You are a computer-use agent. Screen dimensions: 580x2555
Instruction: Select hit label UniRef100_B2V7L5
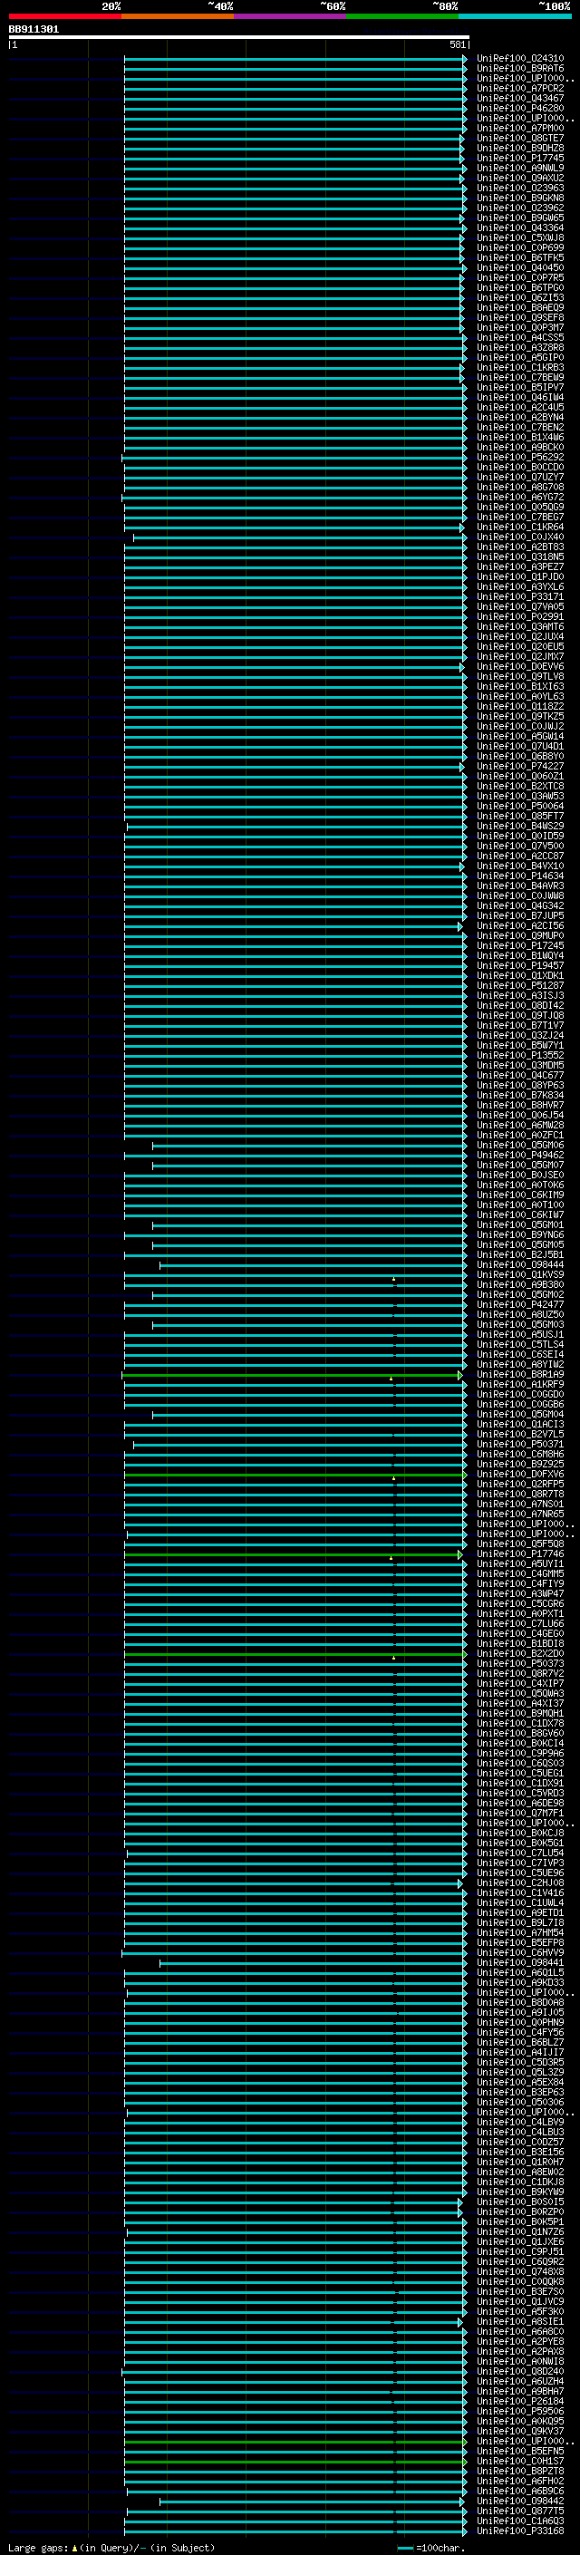pos(520,1434)
